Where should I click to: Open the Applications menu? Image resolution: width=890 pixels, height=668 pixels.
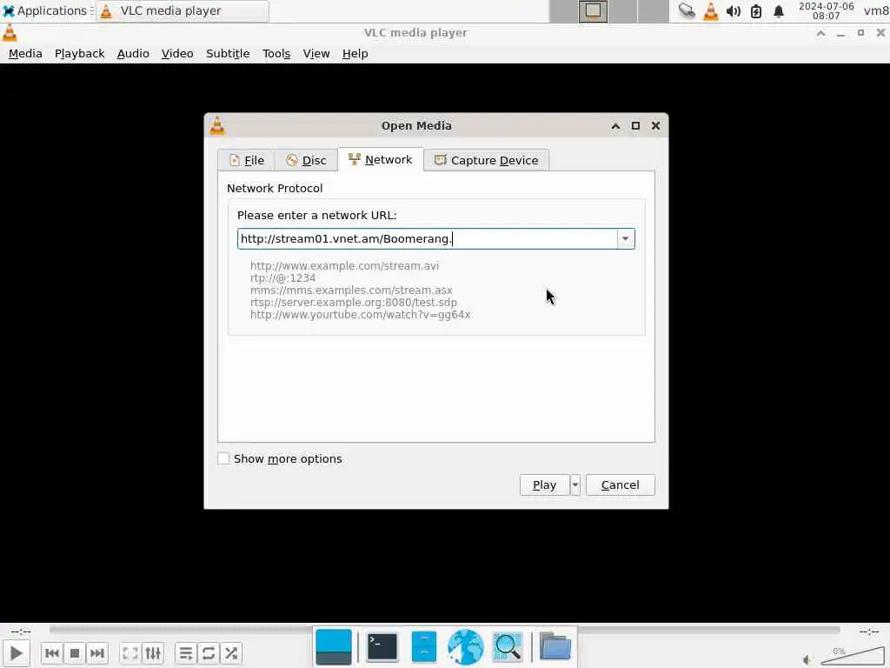click(x=47, y=10)
